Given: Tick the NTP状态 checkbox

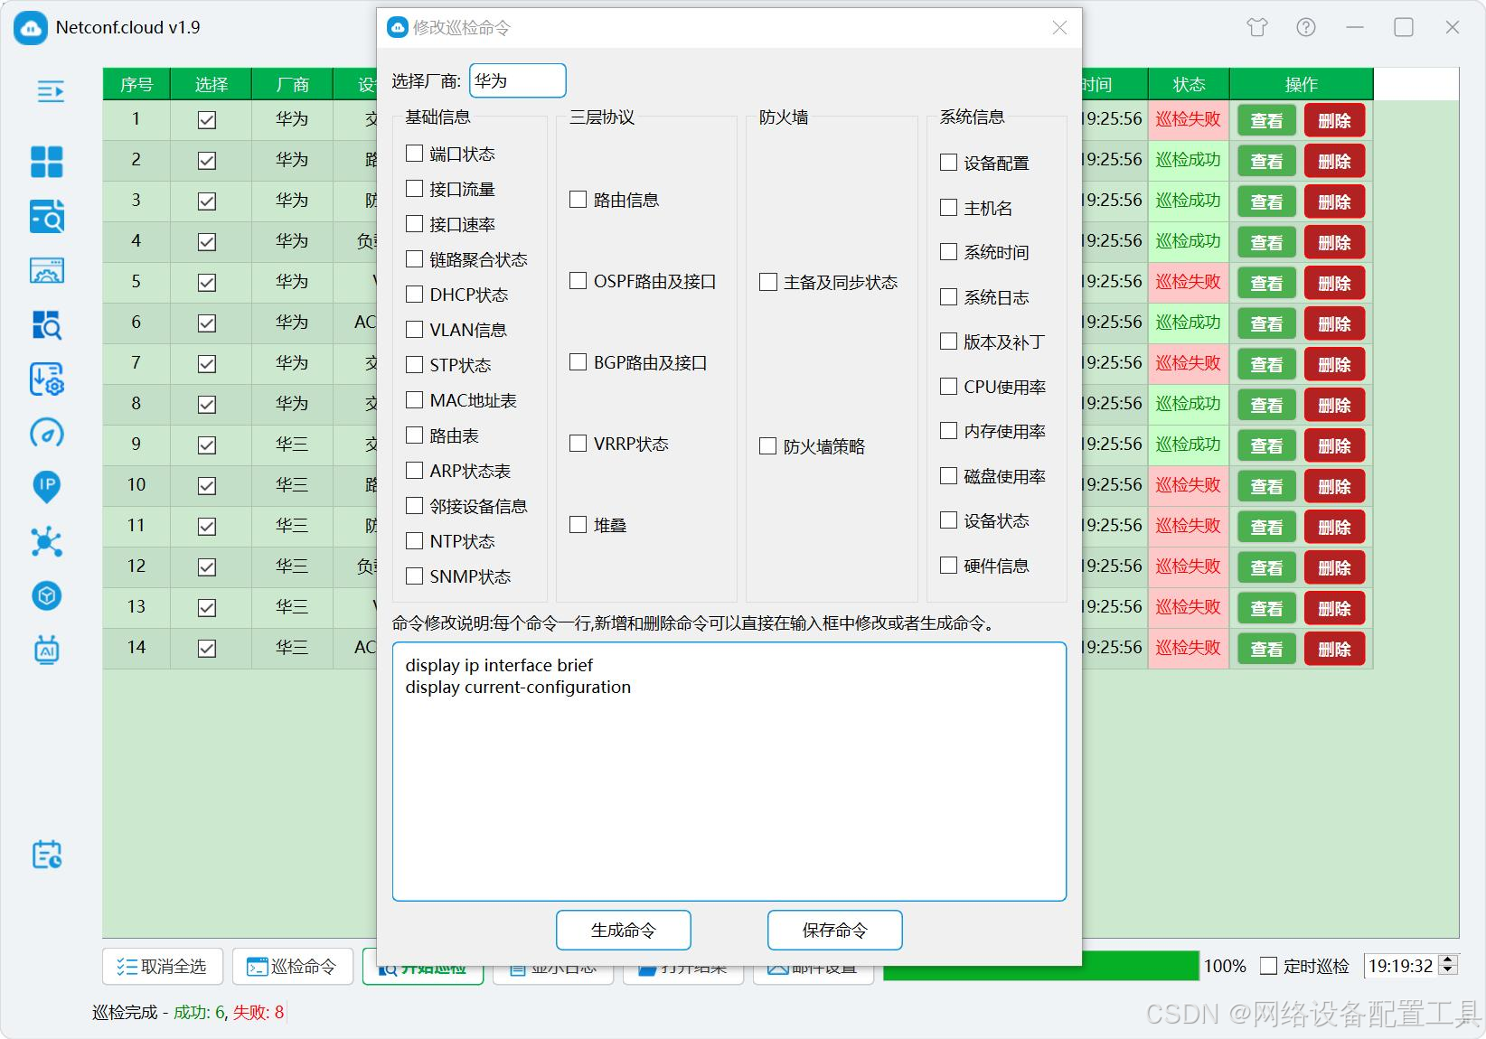Looking at the screenshot, I should (415, 541).
